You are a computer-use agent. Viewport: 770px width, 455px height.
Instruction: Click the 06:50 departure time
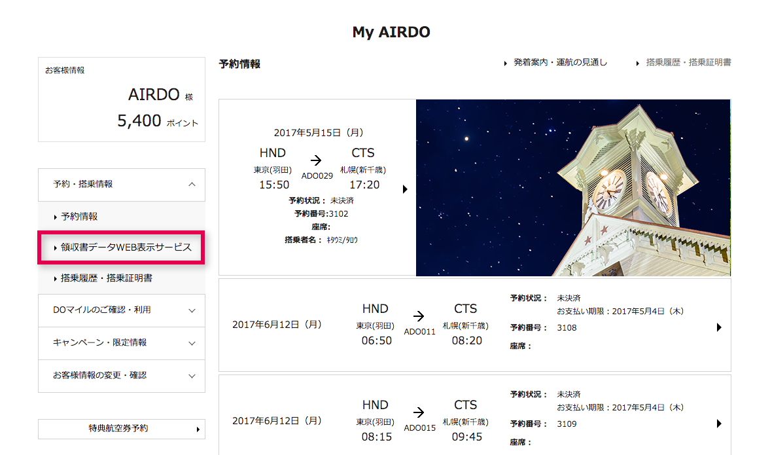click(x=377, y=340)
